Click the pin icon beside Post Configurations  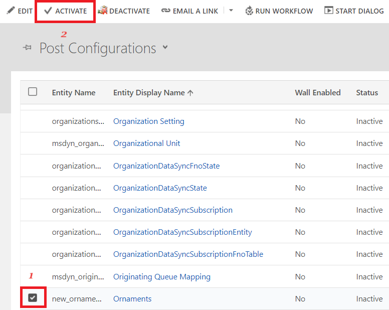pyautogui.click(x=27, y=48)
